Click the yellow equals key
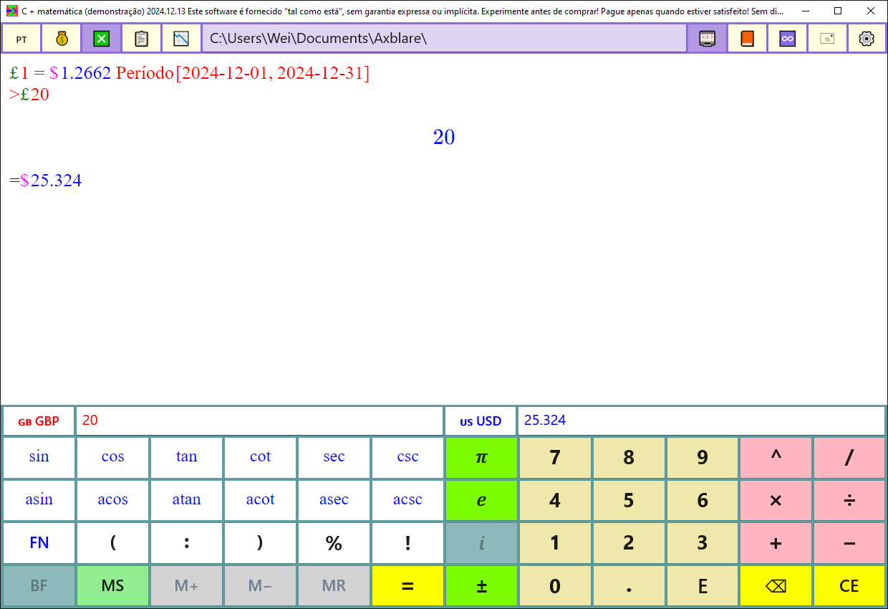 408,586
